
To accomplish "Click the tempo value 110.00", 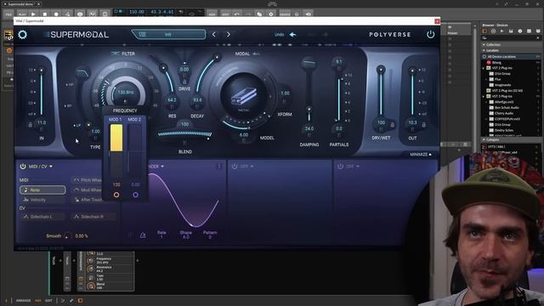I will point(136,12).
